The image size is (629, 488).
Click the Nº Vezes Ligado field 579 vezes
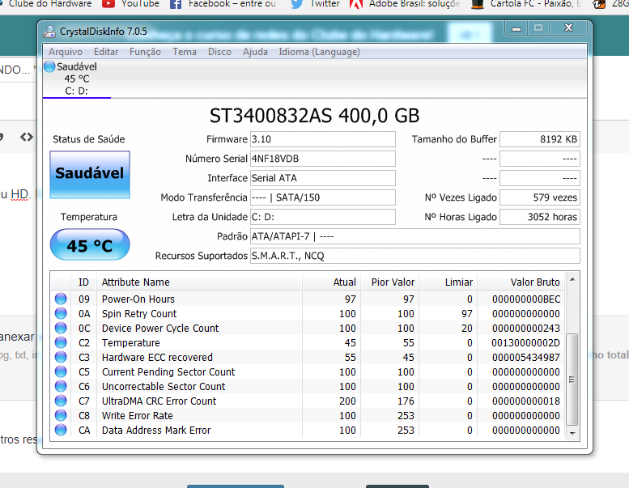539,197
